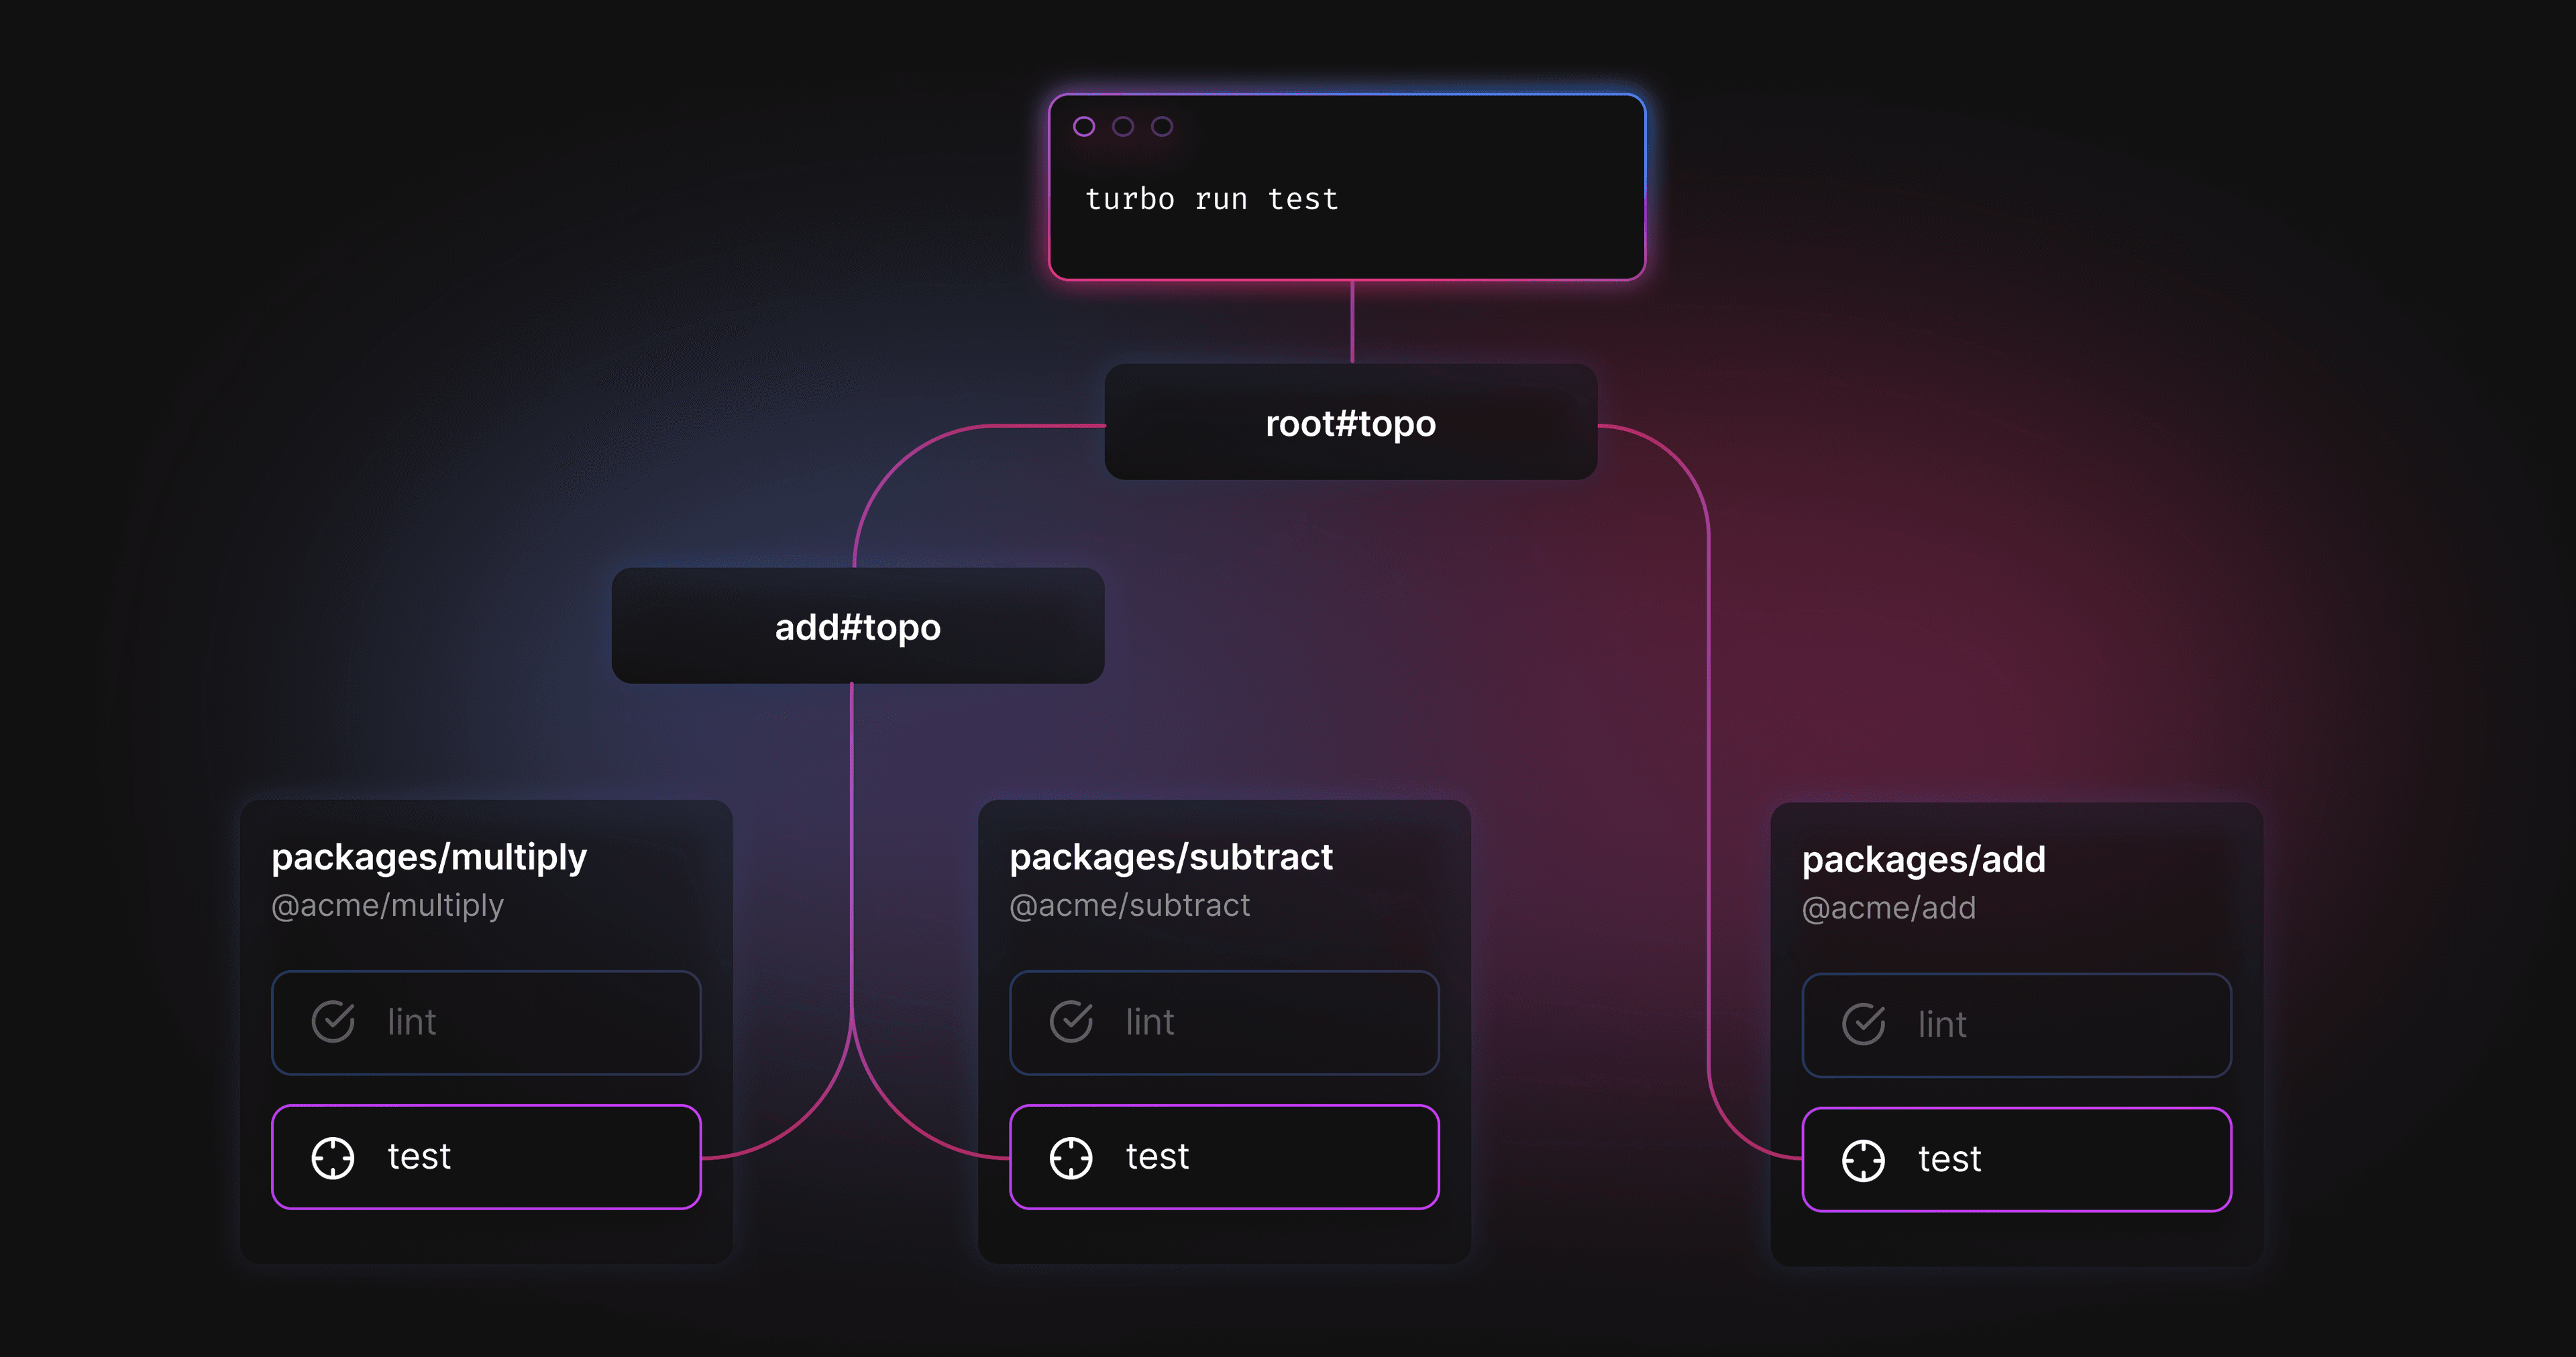Image resolution: width=2576 pixels, height=1357 pixels.
Task: Click crosshair icon in subtract test task
Action: pos(1071,1158)
